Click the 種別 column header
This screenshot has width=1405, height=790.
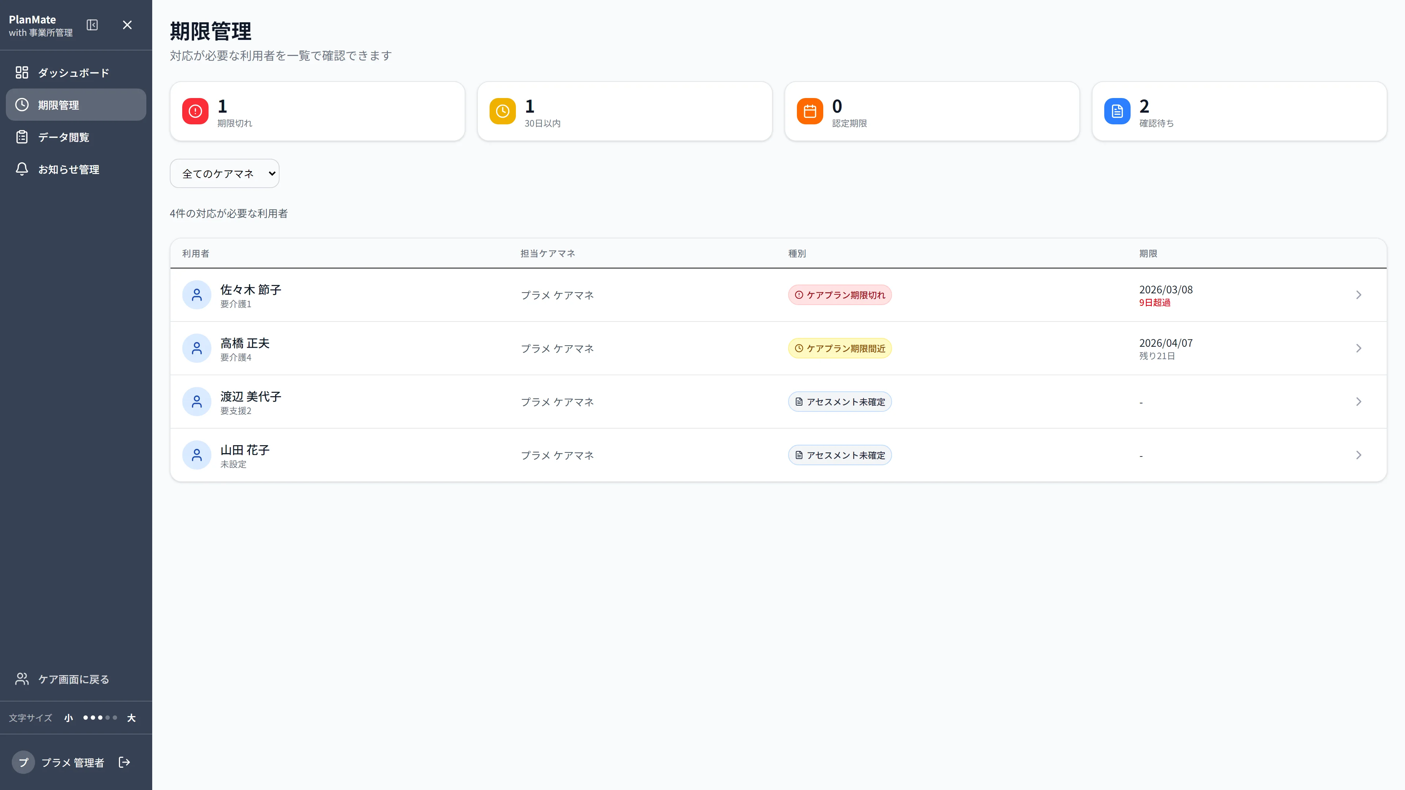(797, 253)
